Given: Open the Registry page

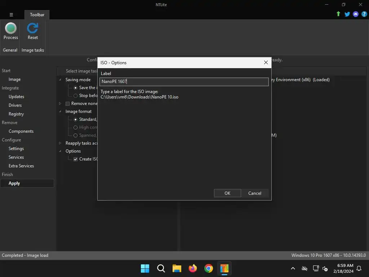Looking at the screenshot, I should point(16,114).
